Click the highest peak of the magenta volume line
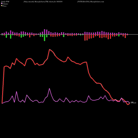 (49, 89)
